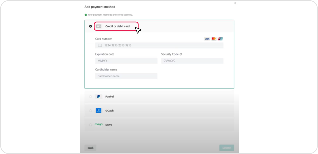This screenshot has width=318, height=154.
Task: Click the credit card icon beside Credit or debit card
Action: click(98, 26)
